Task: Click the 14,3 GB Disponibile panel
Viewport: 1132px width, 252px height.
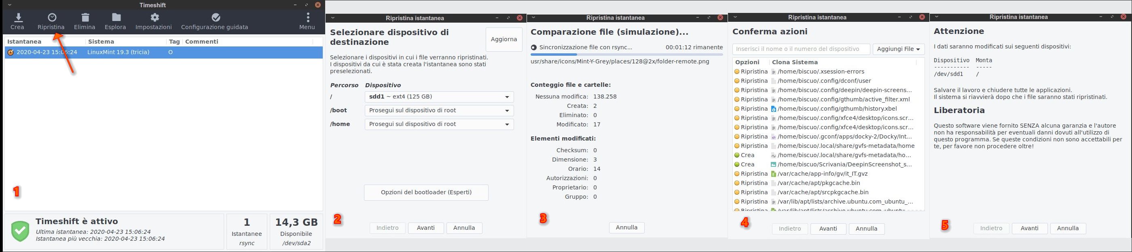Action: coord(296,231)
